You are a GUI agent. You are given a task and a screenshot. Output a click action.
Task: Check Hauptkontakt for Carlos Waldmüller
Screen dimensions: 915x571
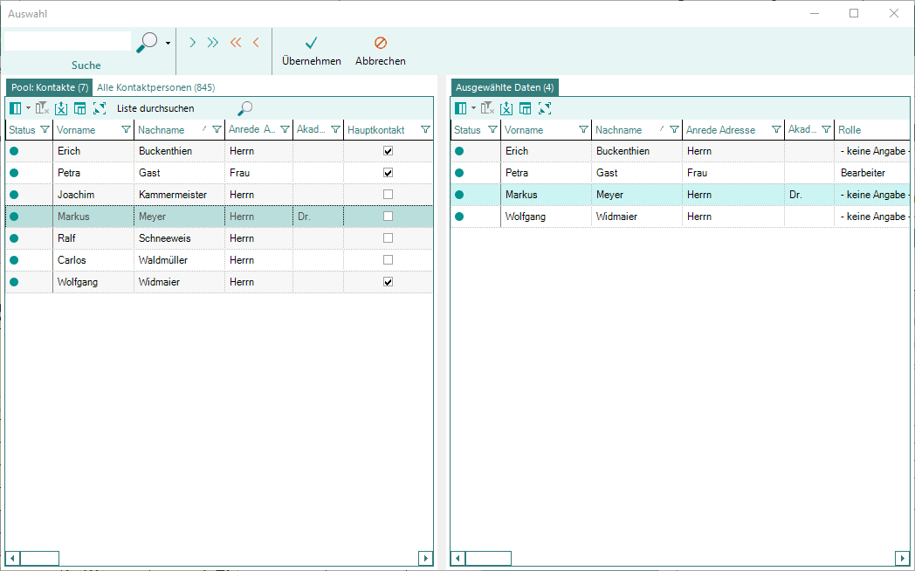click(x=388, y=260)
